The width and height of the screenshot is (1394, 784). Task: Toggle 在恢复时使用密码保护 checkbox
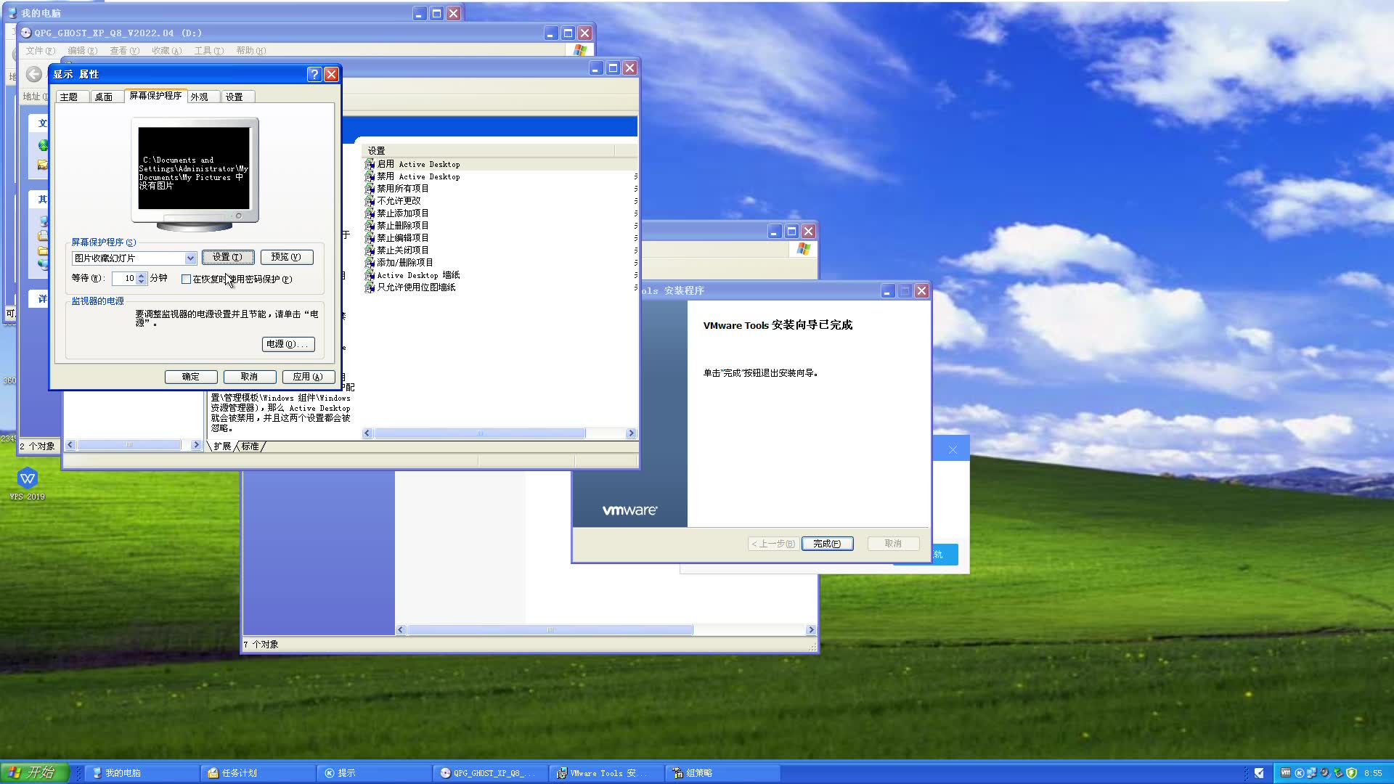click(x=187, y=279)
